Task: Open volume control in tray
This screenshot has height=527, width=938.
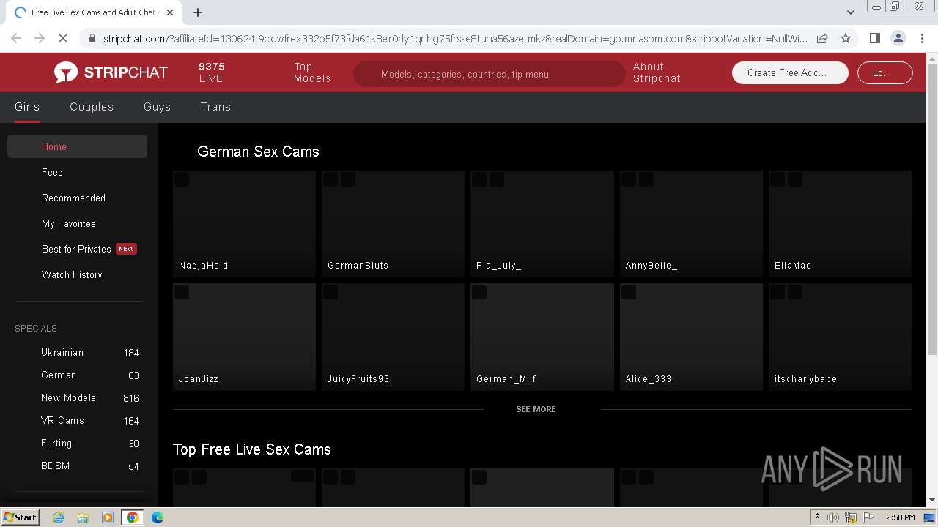Action: click(x=833, y=517)
